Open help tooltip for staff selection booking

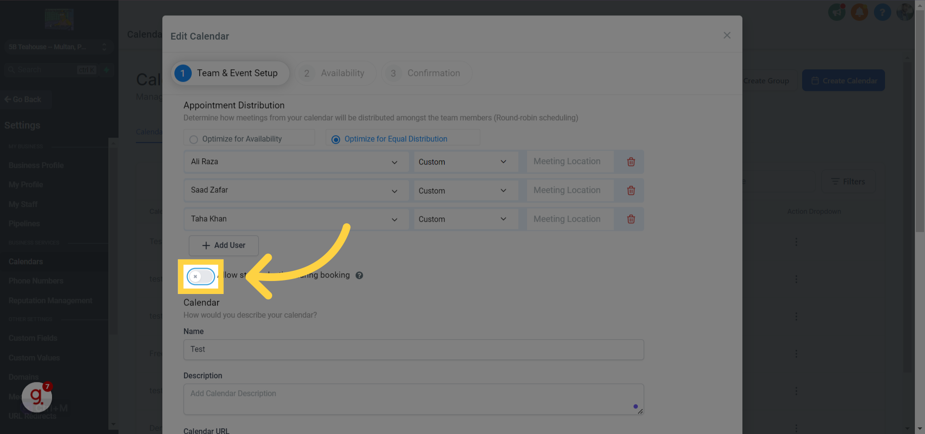click(359, 275)
